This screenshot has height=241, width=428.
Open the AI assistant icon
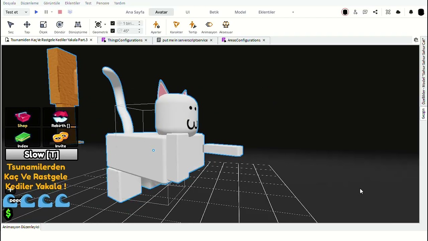[388, 12]
